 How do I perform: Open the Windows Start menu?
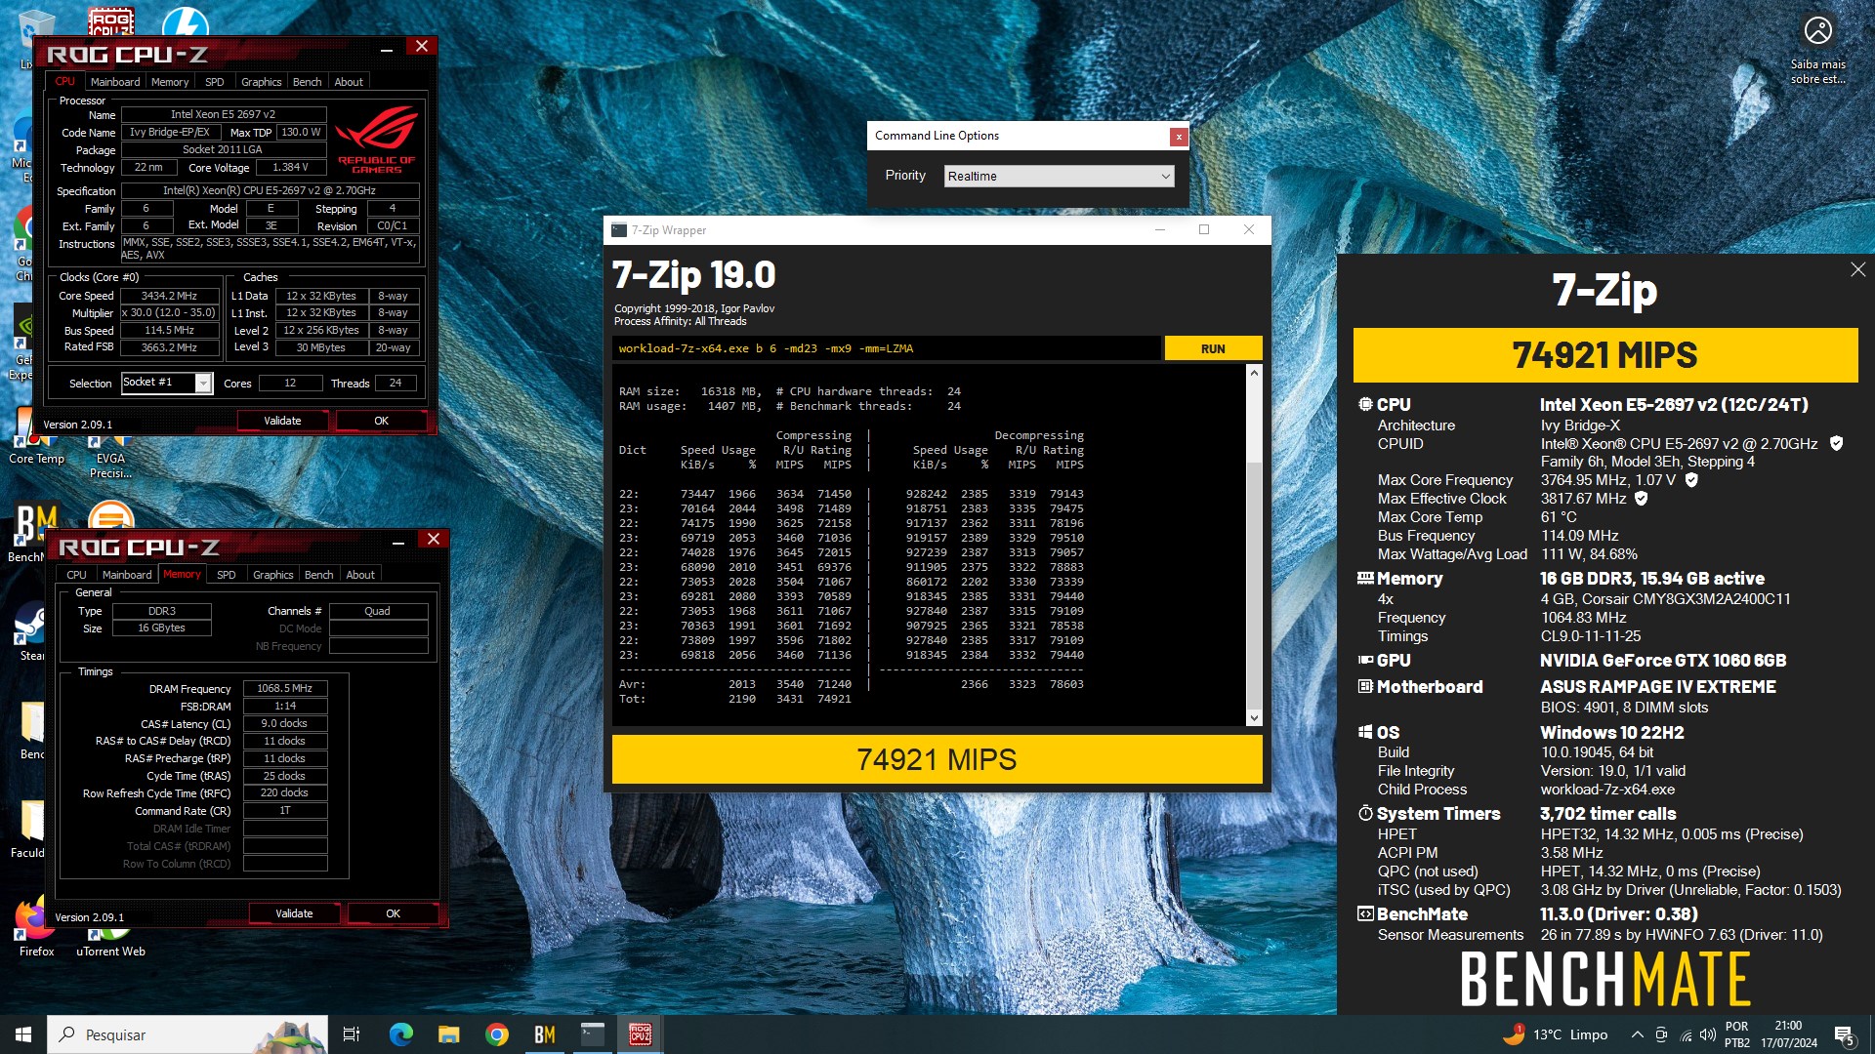coord(23,1034)
